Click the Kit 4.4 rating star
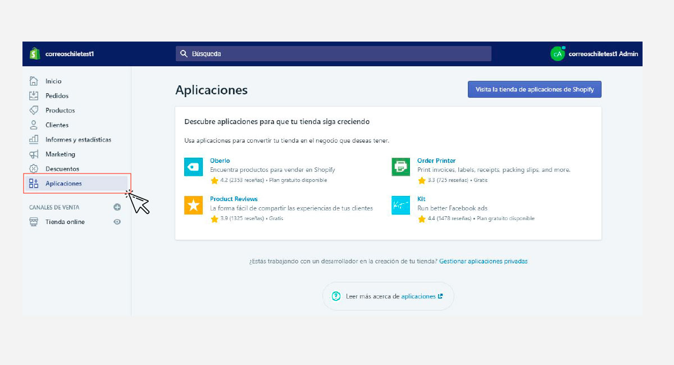The height and width of the screenshot is (365, 674). pos(422,218)
